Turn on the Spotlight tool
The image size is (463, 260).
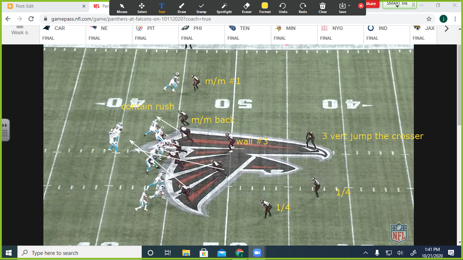click(224, 8)
